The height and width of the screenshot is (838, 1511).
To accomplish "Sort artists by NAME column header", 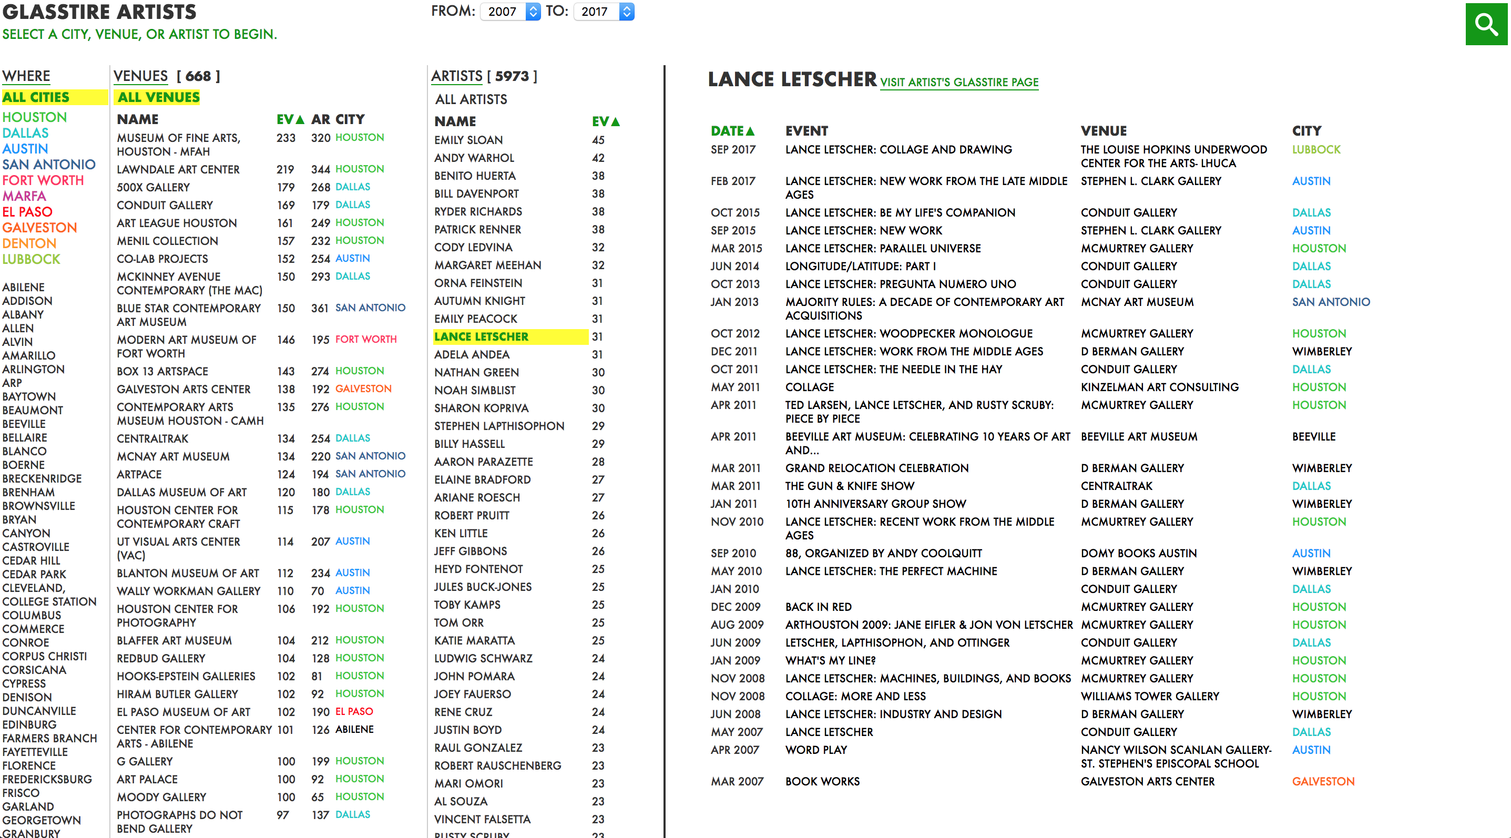I will pyautogui.click(x=455, y=121).
